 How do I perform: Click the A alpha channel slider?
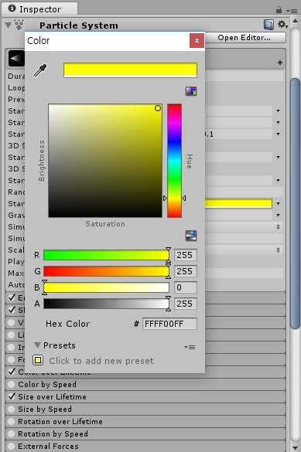(106, 304)
